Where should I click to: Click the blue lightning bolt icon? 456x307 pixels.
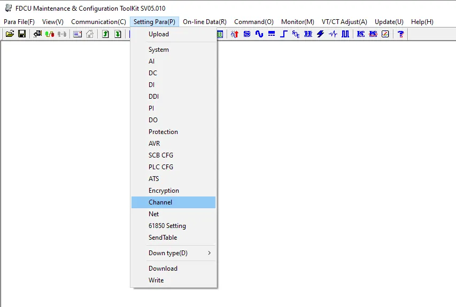[320, 34]
